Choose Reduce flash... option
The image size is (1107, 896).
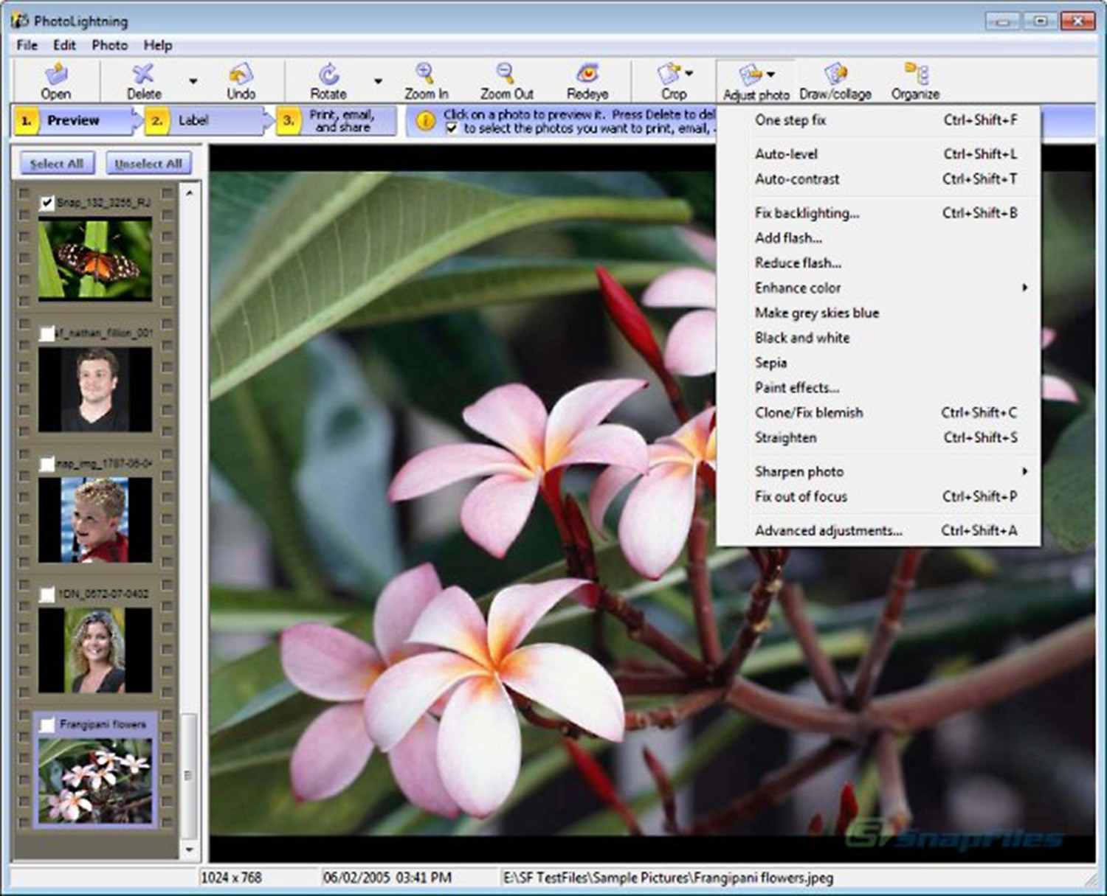pyautogui.click(x=878, y=263)
